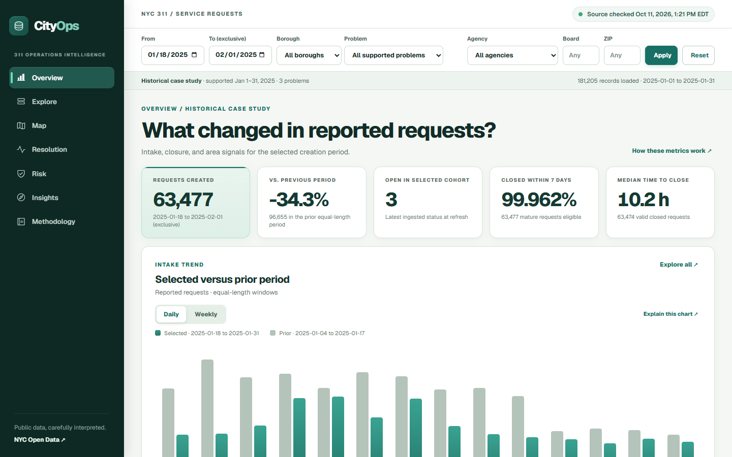
Task: Focus the ZIP input field
Action: (x=622, y=55)
